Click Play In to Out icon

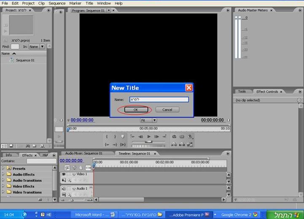tap(123, 144)
